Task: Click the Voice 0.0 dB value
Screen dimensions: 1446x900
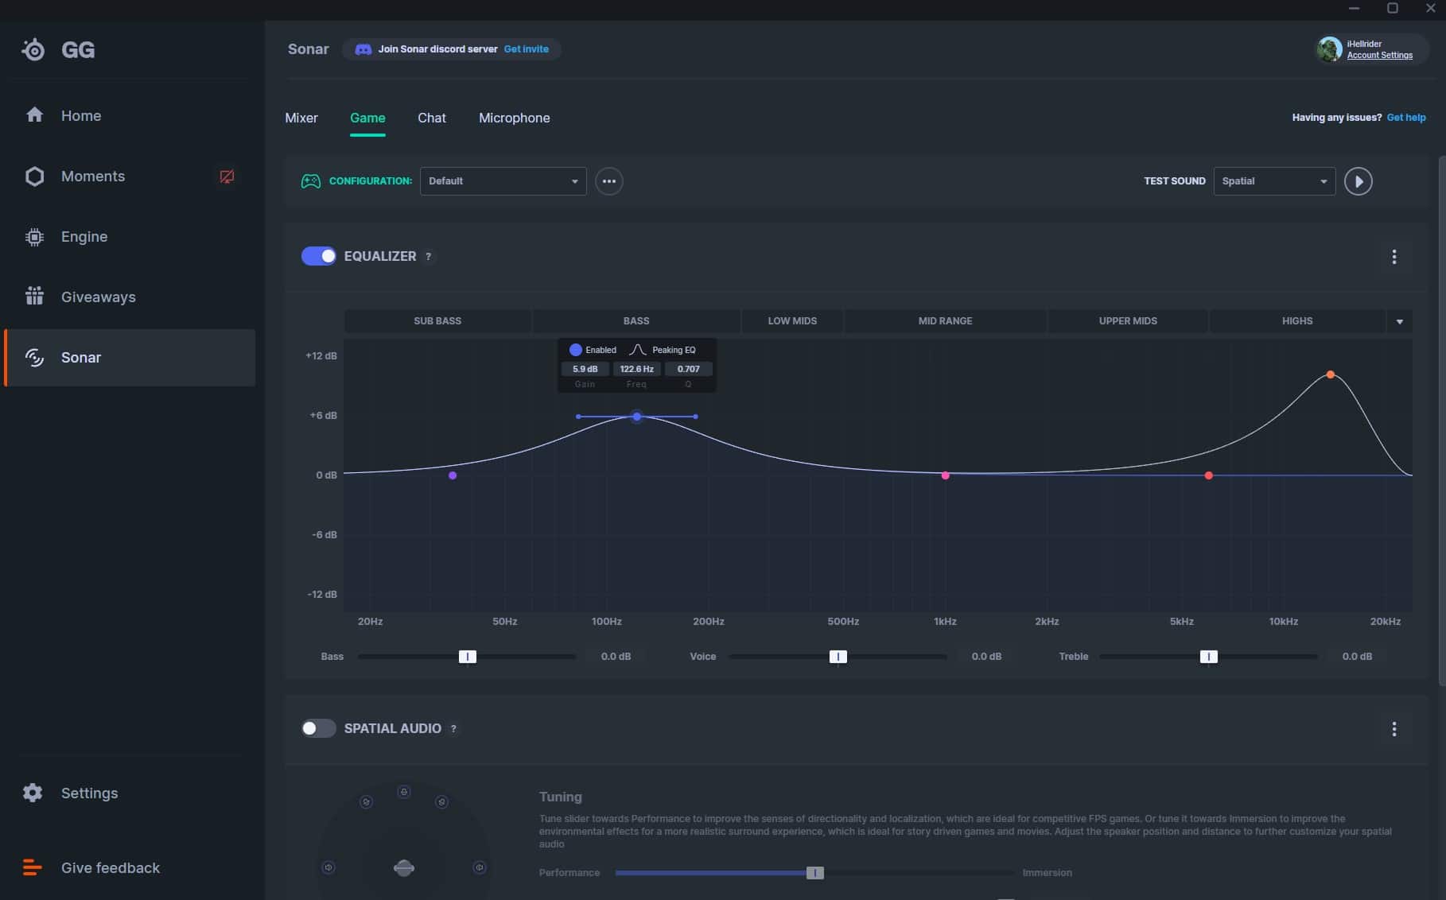Action: [x=986, y=657]
